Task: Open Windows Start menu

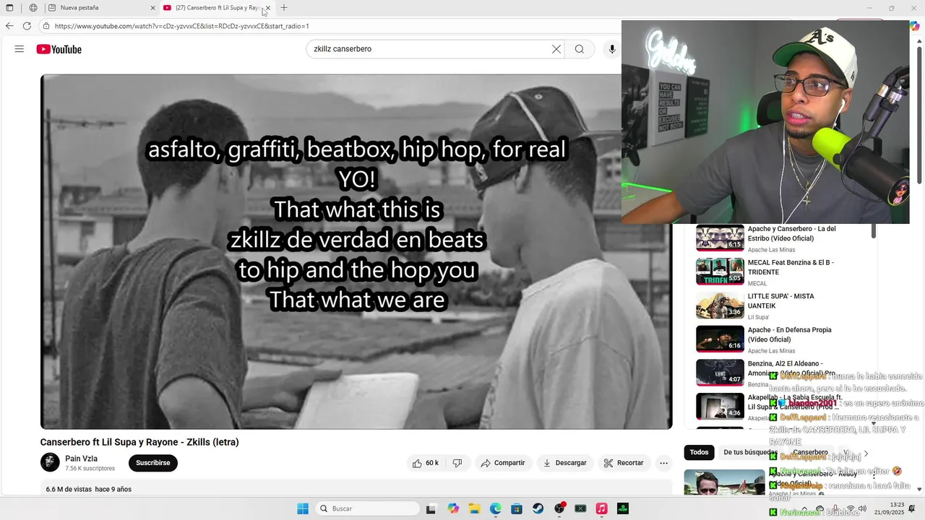Action: 303,508
